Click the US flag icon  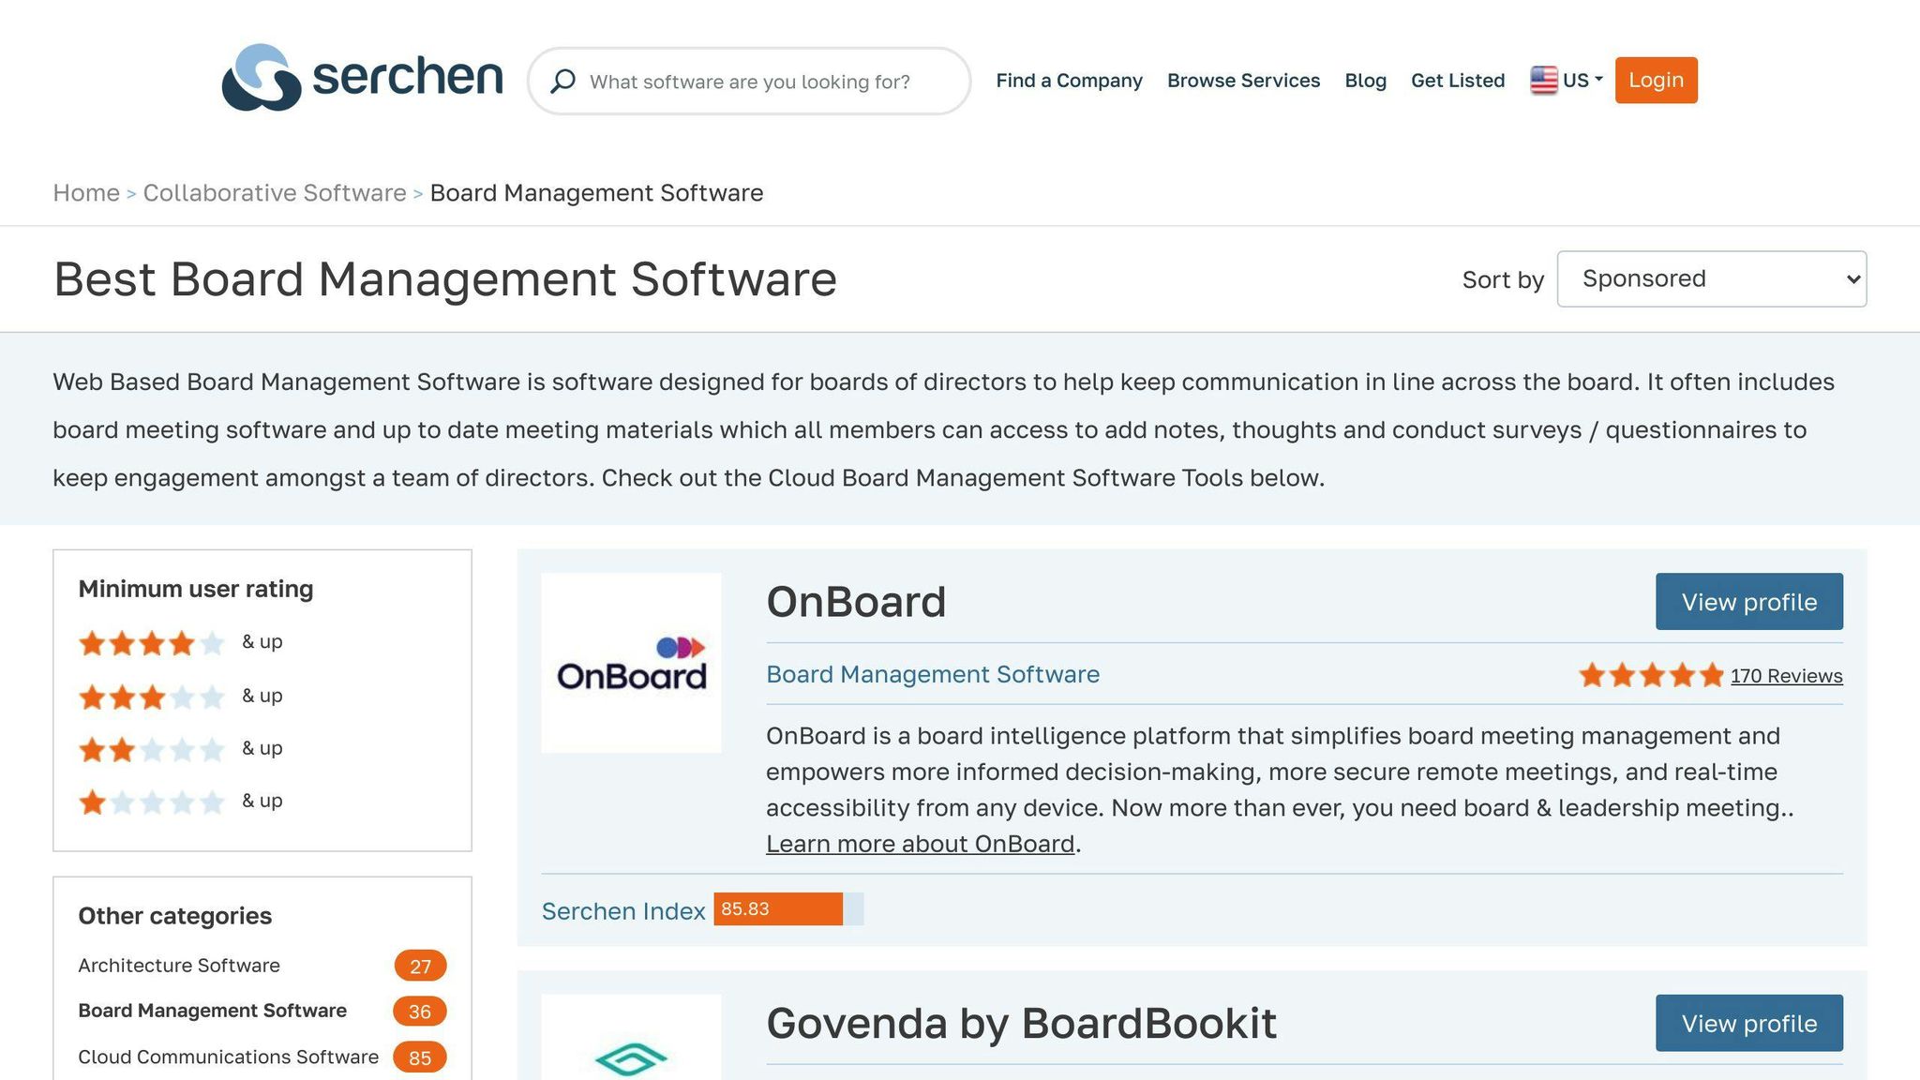(1543, 81)
